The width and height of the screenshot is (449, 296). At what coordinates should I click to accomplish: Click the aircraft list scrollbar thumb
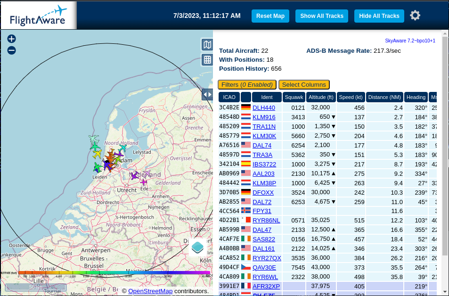point(445,146)
